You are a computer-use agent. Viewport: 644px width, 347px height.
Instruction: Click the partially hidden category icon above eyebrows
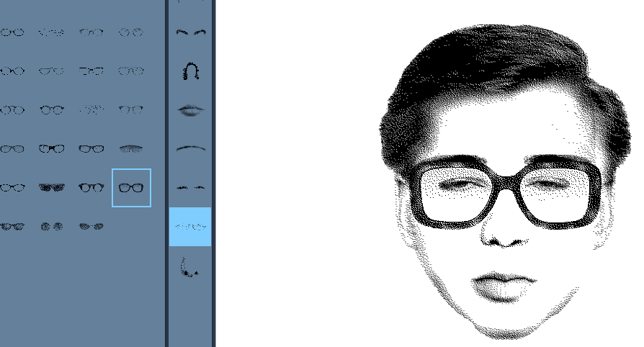coord(191,3)
